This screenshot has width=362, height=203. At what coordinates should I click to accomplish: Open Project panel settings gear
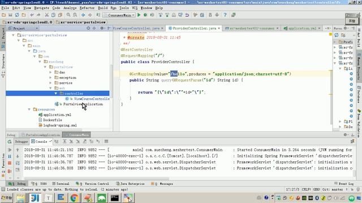102,28
